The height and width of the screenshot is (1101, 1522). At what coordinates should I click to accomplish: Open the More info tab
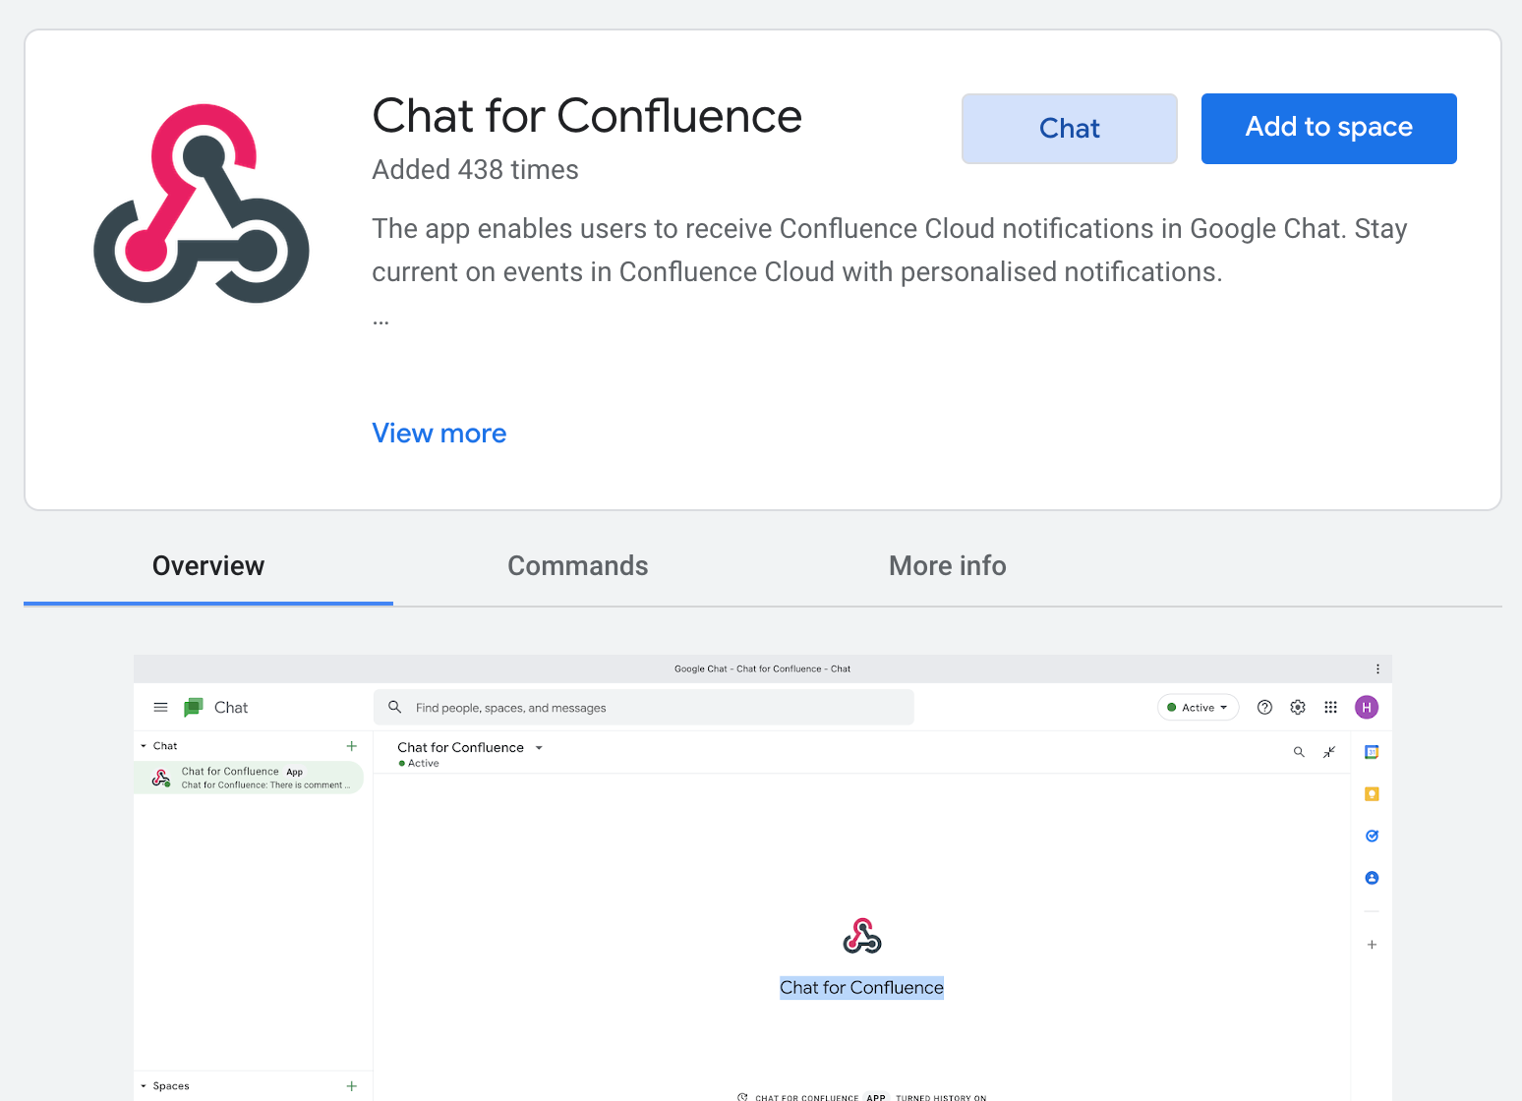[947, 566]
